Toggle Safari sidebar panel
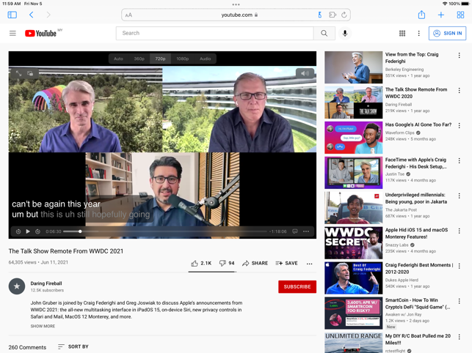This screenshot has width=472, height=353. [x=12, y=15]
